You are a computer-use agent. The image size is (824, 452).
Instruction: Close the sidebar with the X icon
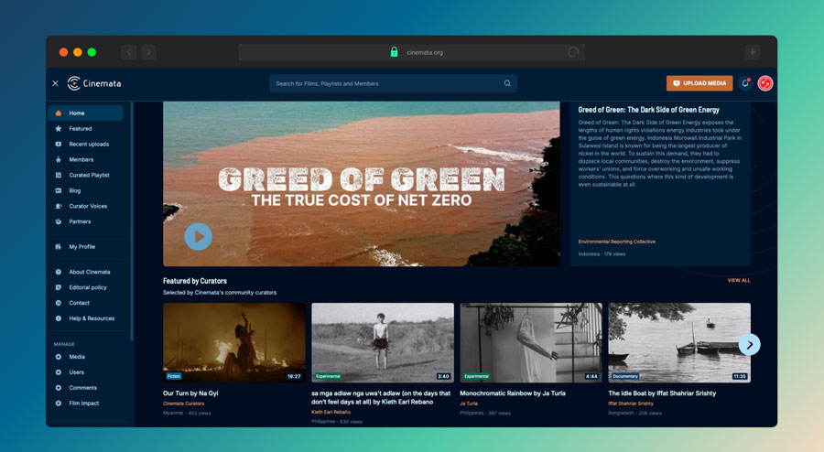pyautogui.click(x=55, y=83)
